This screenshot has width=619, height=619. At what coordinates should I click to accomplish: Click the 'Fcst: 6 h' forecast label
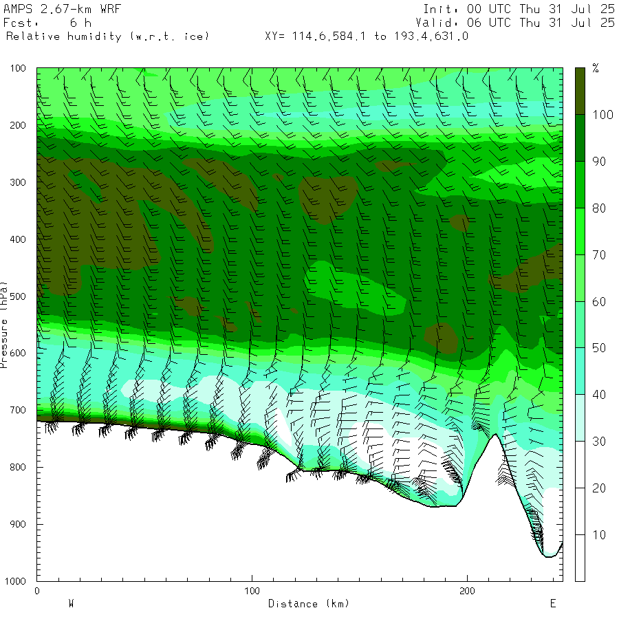(47, 23)
